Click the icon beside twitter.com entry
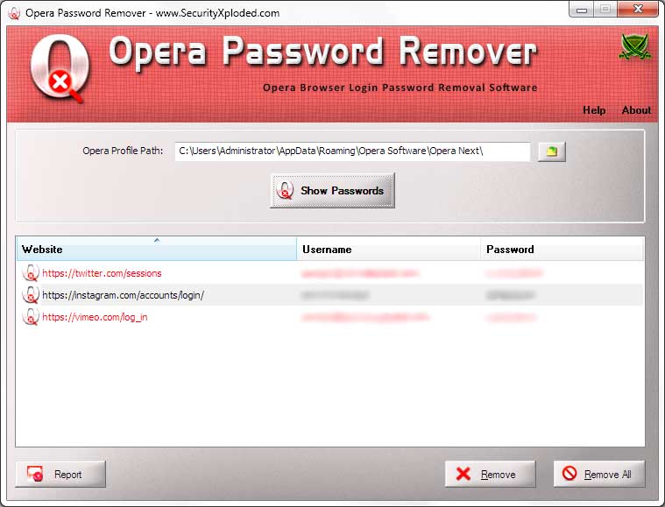The width and height of the screenshot is (665, 507). point(31,273)
